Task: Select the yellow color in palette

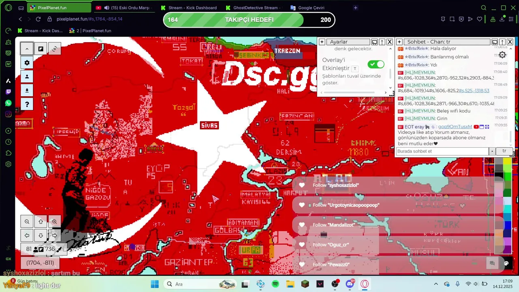Action: click(x=507, y=162)
